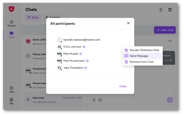This screenshot has height=115, width=184.
Task: Open Help from the sidebar
Action: 11,89
